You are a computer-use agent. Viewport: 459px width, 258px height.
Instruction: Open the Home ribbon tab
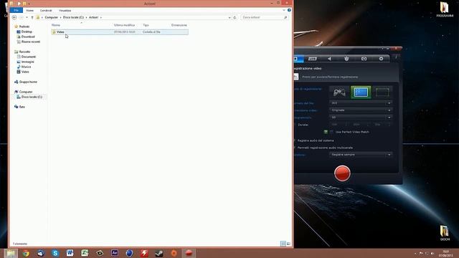30,10
